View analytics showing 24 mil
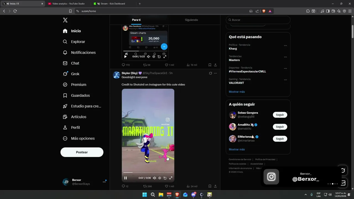Image resolution: width=354 pixels, height=199 pixels. point(192,186)
